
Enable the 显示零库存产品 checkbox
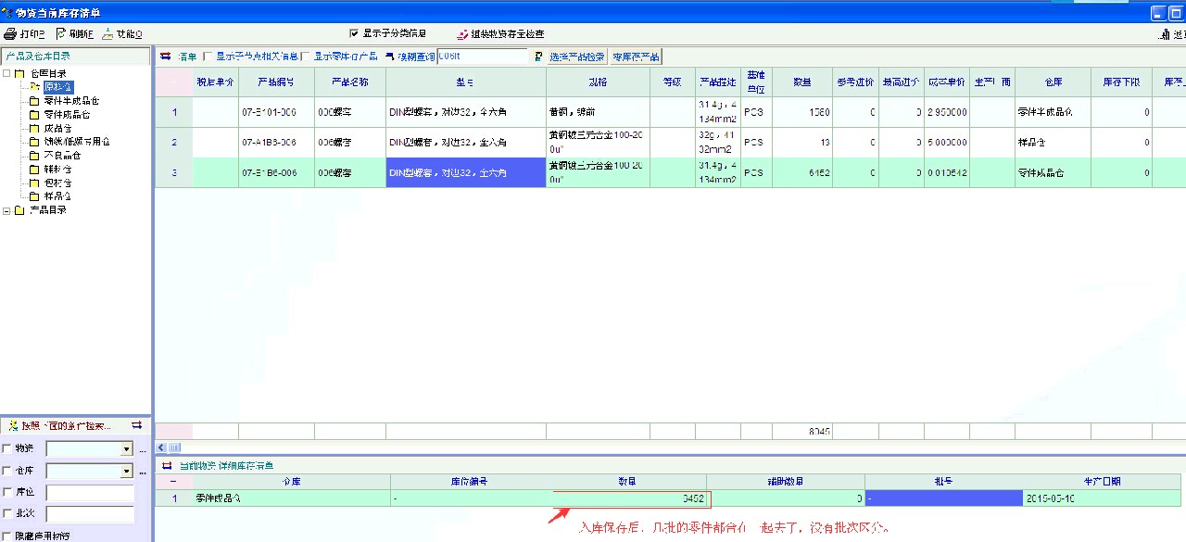pos(305,57)
